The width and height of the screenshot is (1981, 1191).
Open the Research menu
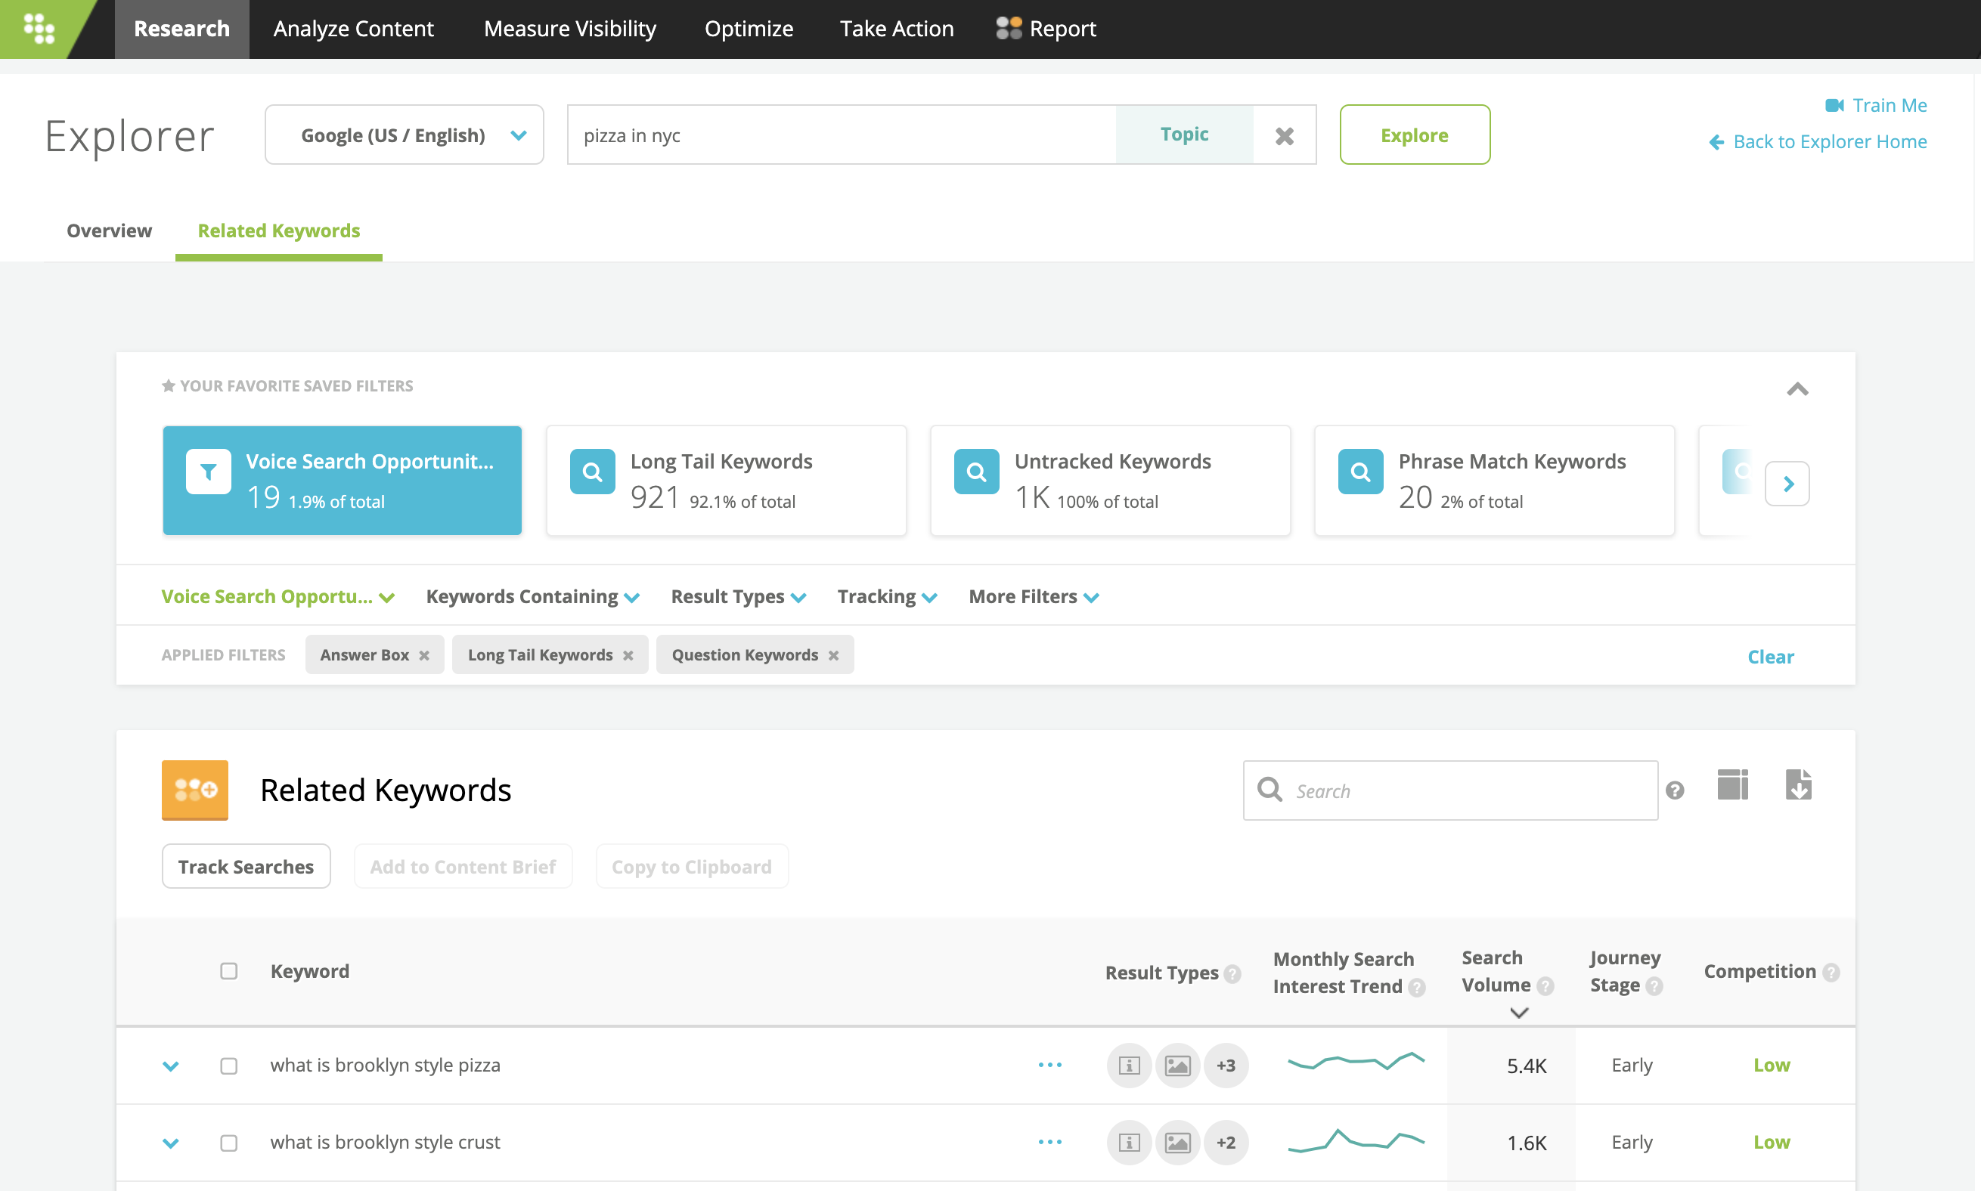click(x=181, y=29)
